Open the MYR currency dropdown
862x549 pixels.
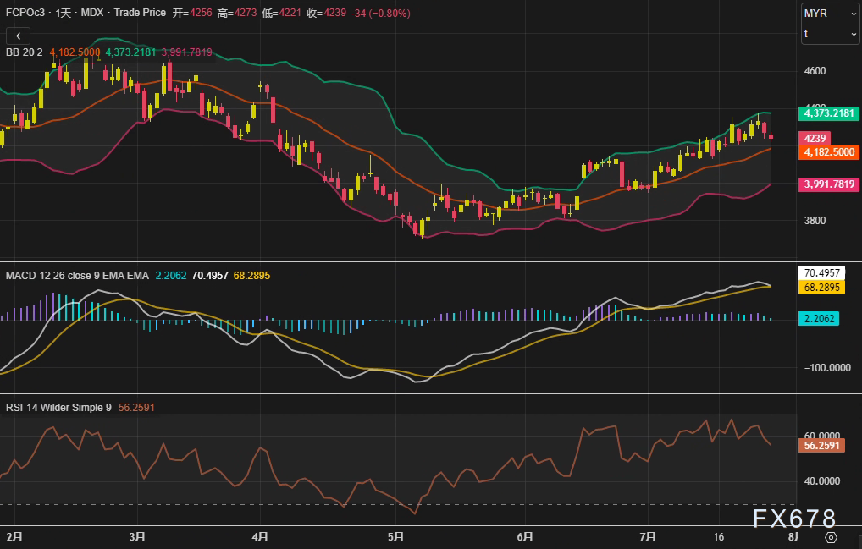click(x=830, y=14)
